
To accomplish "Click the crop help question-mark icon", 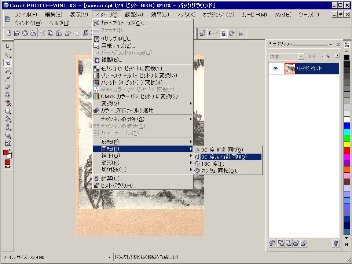I will 202,33.
